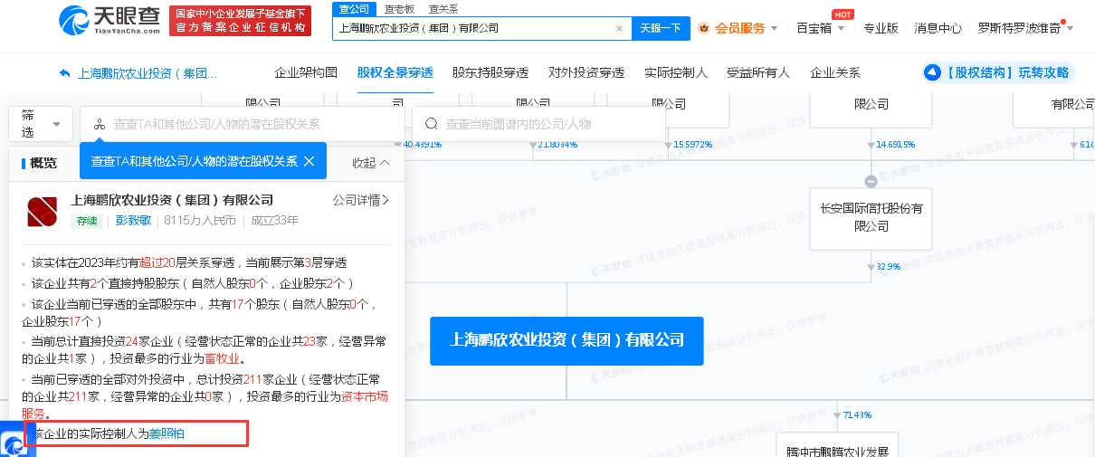Image resolution: width=1095 pixels, height=457 pixels.
Task: Clear the search box with the X icon
Action: [x=619, y=28]
